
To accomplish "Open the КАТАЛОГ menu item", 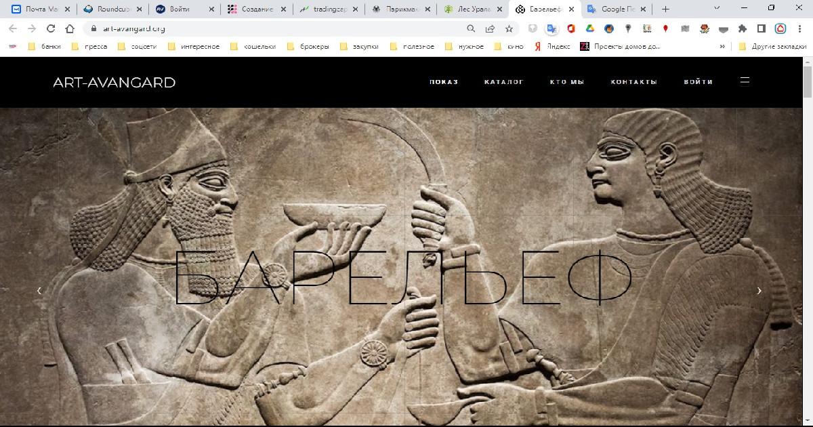I will coord(504,82).
